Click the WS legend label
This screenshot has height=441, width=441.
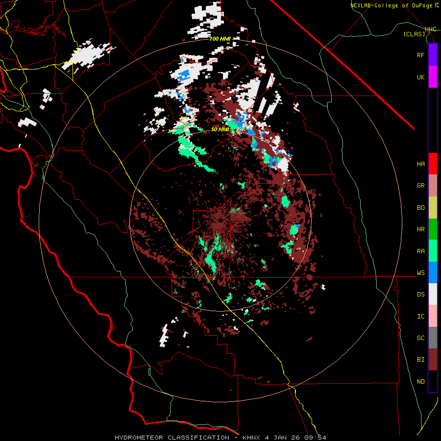(x=420, y=273)
